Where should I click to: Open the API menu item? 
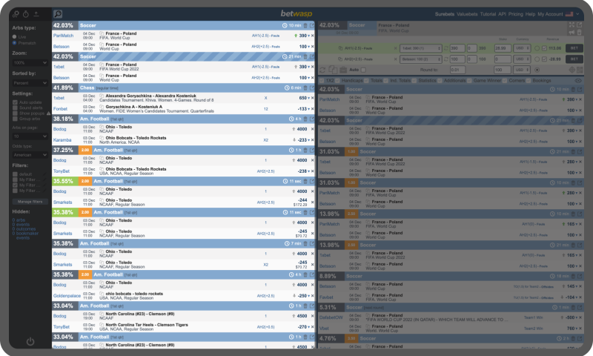coord(502,14)
